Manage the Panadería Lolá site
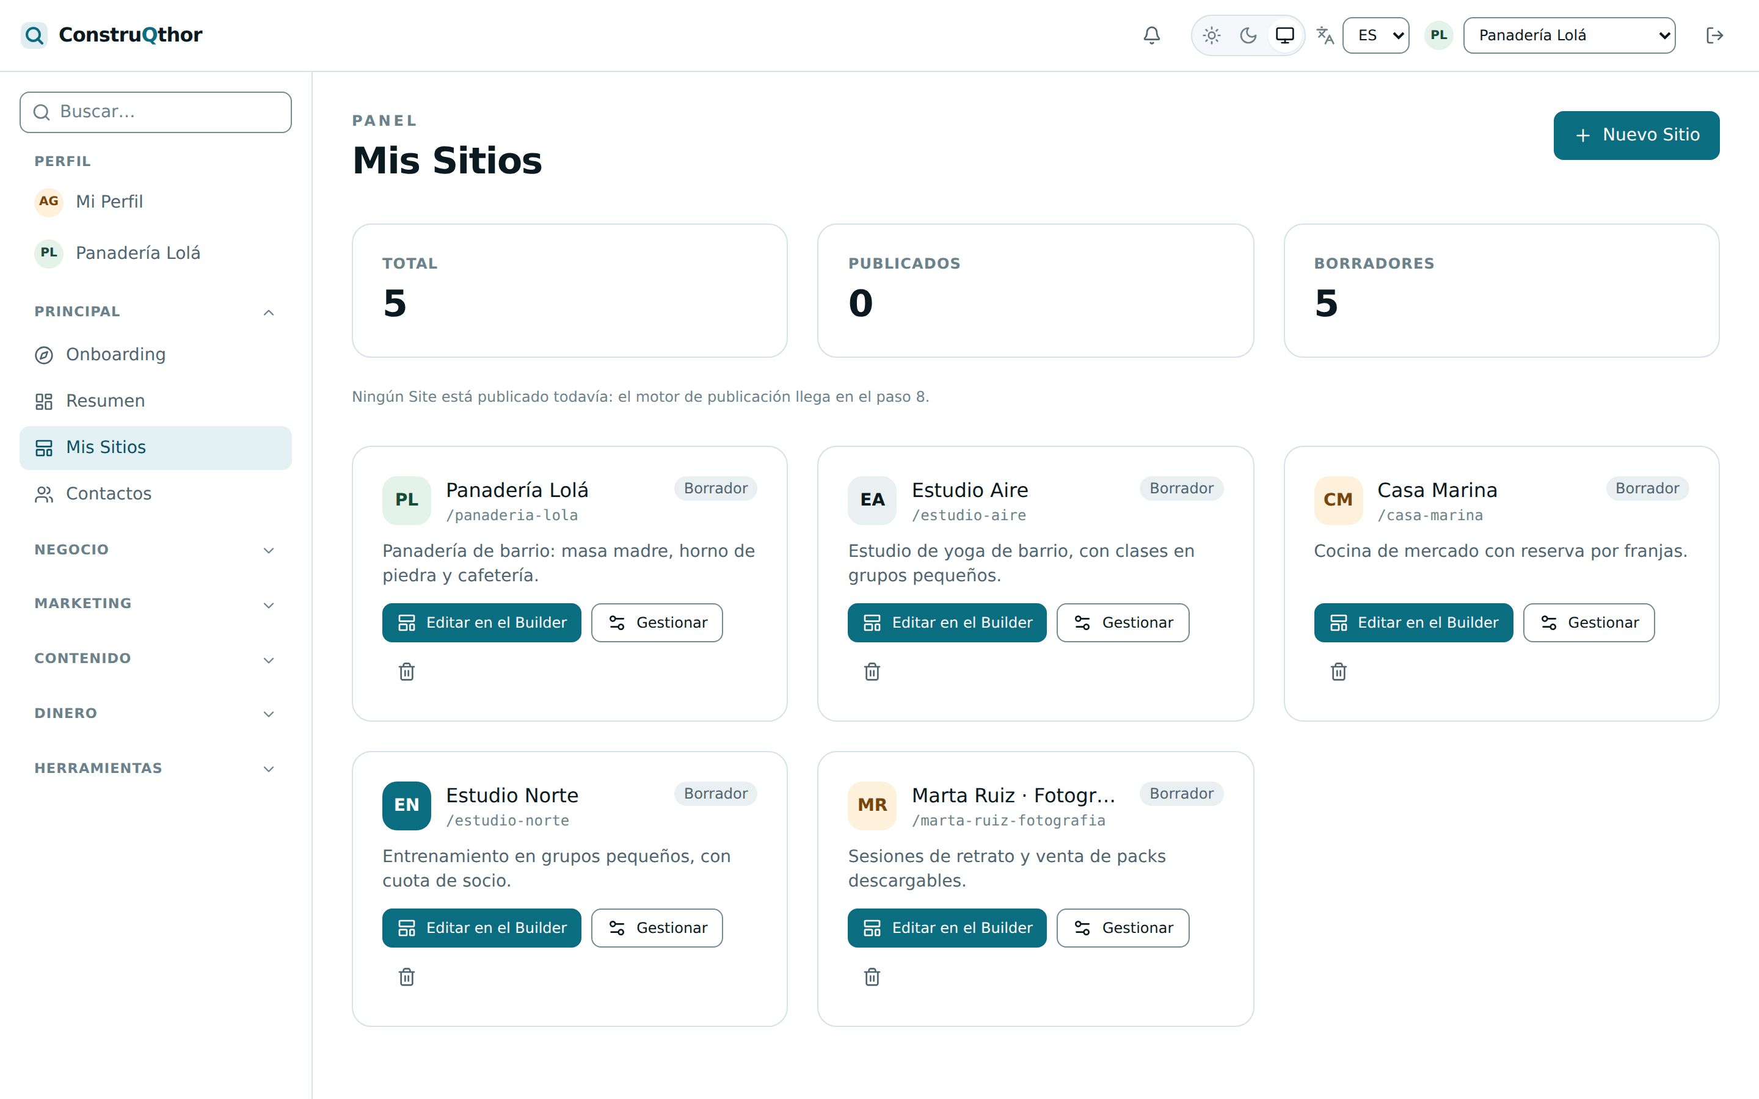Image resolution: width=1759 pixels, height=1099 pixels. [x=657, y=623]
